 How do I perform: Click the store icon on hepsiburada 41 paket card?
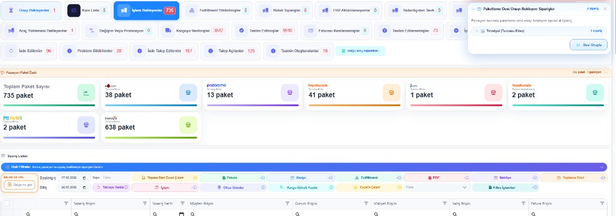tap(391, 92)
